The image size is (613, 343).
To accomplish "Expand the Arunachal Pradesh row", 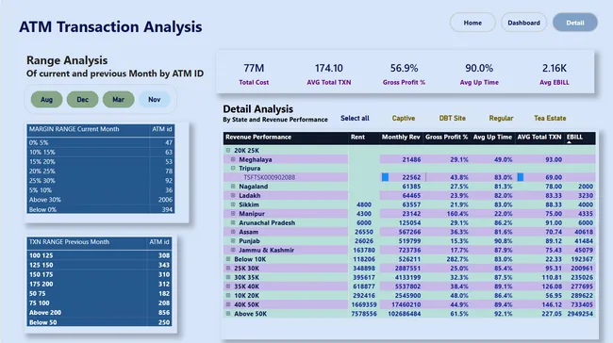I will 233,222.
